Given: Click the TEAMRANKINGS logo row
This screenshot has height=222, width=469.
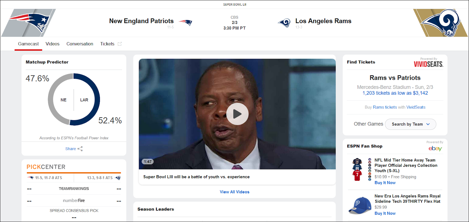Looking at the screenshot, I should click(74, 189).
